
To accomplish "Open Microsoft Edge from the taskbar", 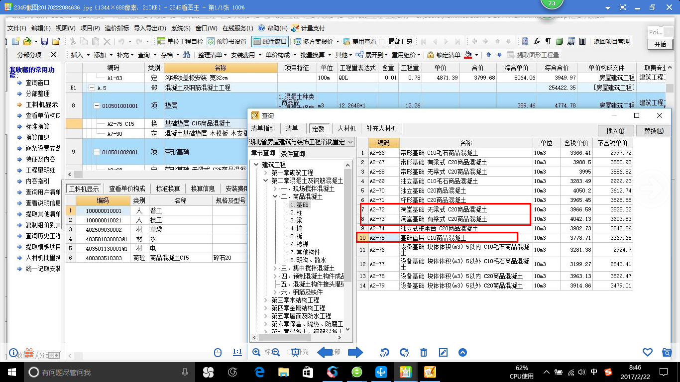I will click(259, 372).
